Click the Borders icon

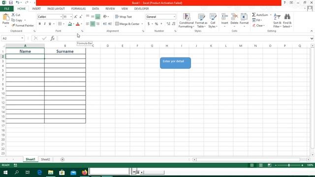pos(60,24)
